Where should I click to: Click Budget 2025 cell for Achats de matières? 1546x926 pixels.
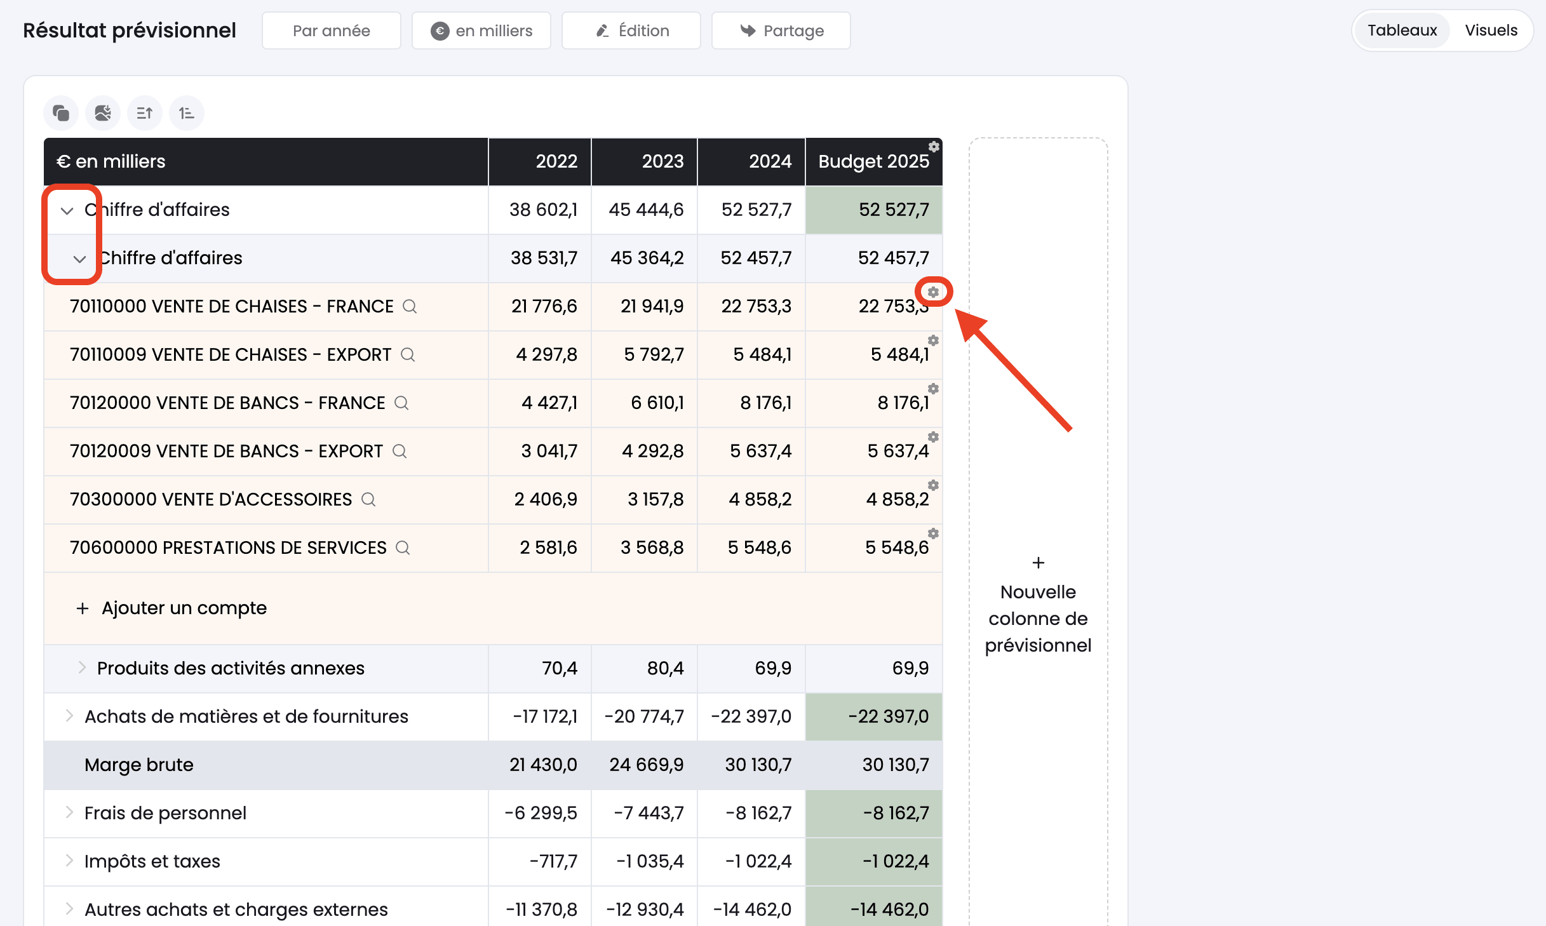pos(874,716)
